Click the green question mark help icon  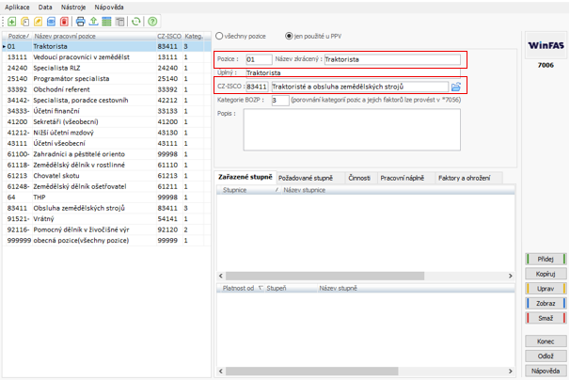[152, 21]
